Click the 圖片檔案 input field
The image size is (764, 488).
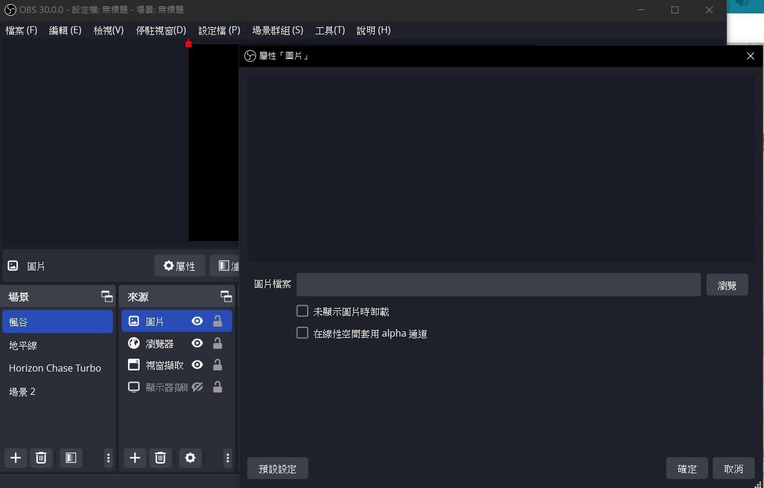(498, 284)
